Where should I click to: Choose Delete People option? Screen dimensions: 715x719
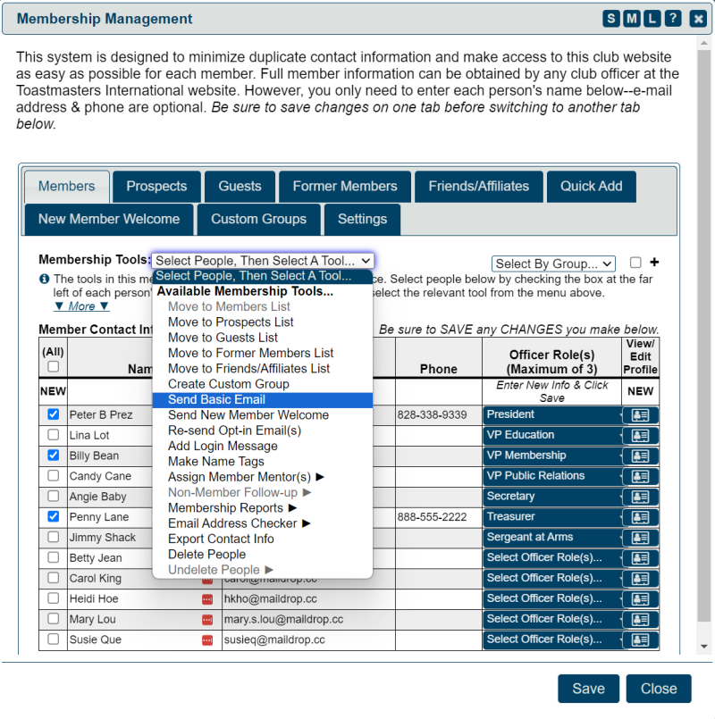click(x=263, y=555)
